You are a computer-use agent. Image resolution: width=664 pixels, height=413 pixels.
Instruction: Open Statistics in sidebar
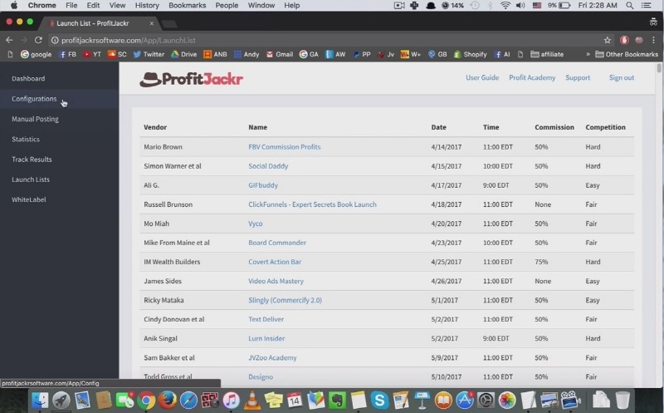point(26,139)
